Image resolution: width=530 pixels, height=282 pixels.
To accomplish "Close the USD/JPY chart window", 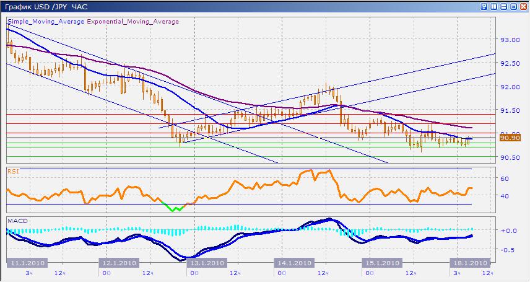I will [522, 6].
